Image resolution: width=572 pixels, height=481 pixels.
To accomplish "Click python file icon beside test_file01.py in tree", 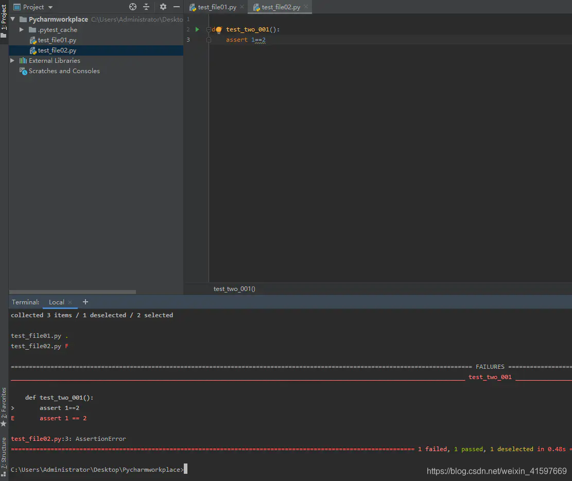I will pyautogui.click(x=33, y=40).
